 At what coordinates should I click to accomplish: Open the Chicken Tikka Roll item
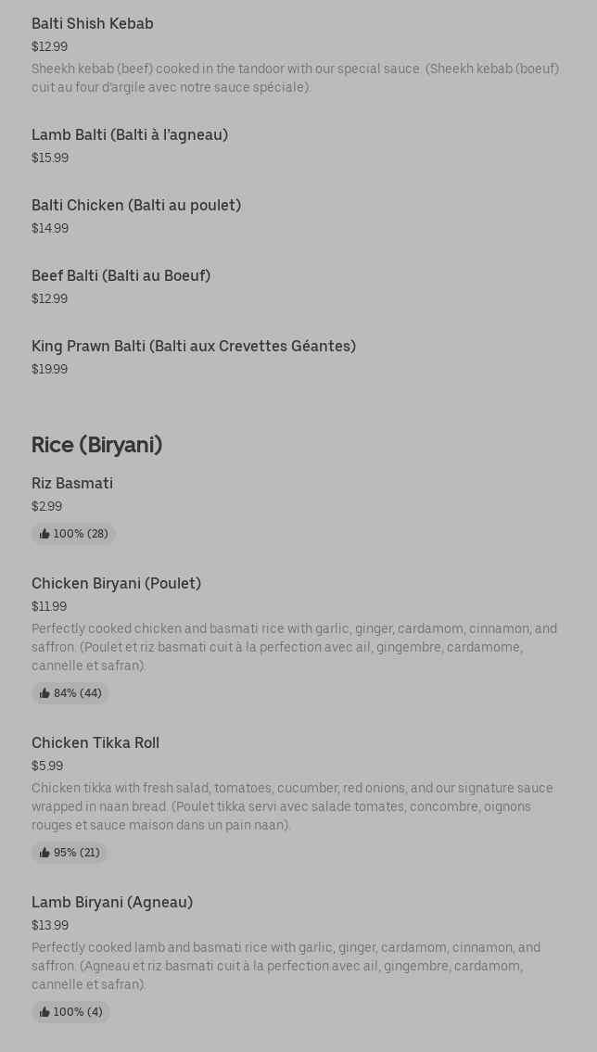[x=95, y=743]
